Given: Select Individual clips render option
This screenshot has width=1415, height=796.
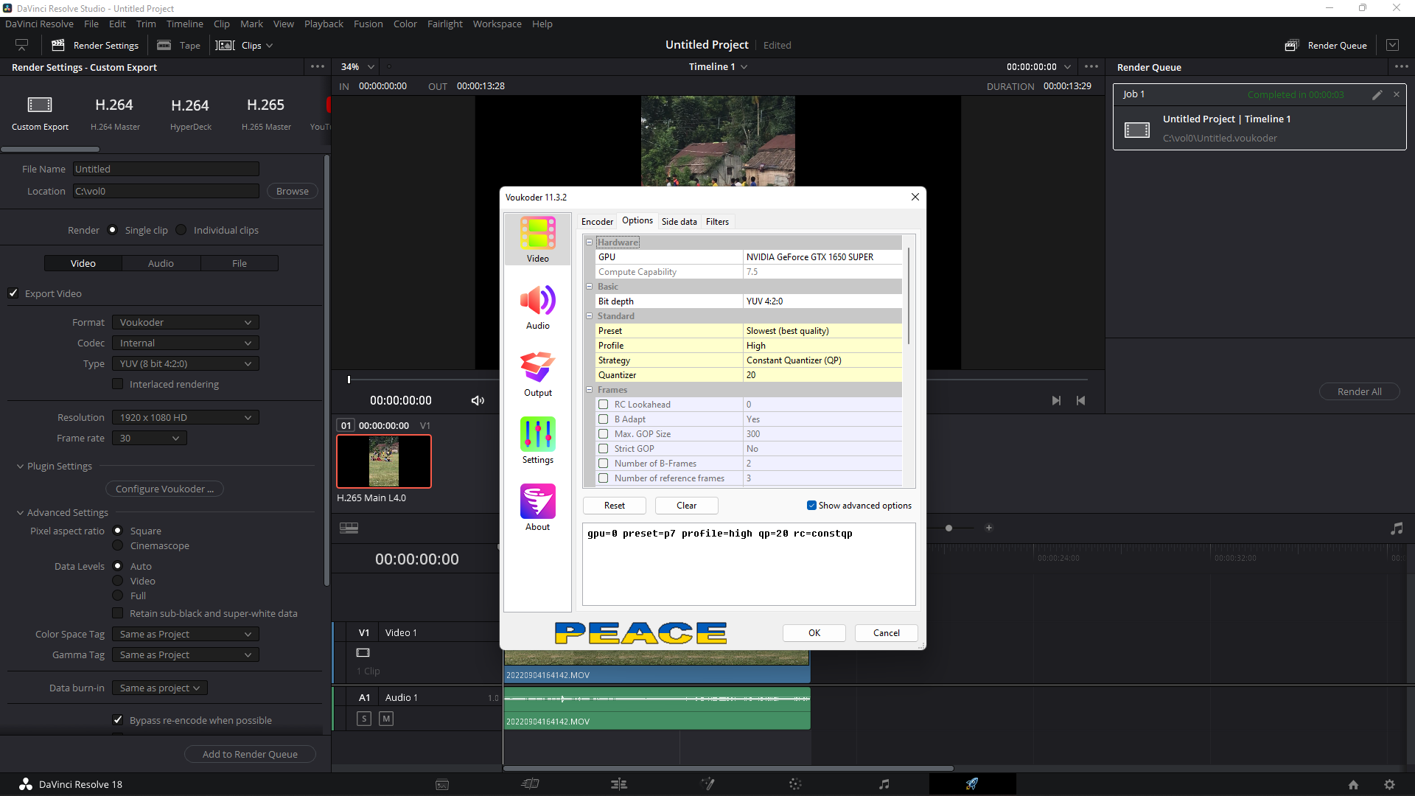Looking at the screenshot, I should pyautogui.click(x=181, y=230).
